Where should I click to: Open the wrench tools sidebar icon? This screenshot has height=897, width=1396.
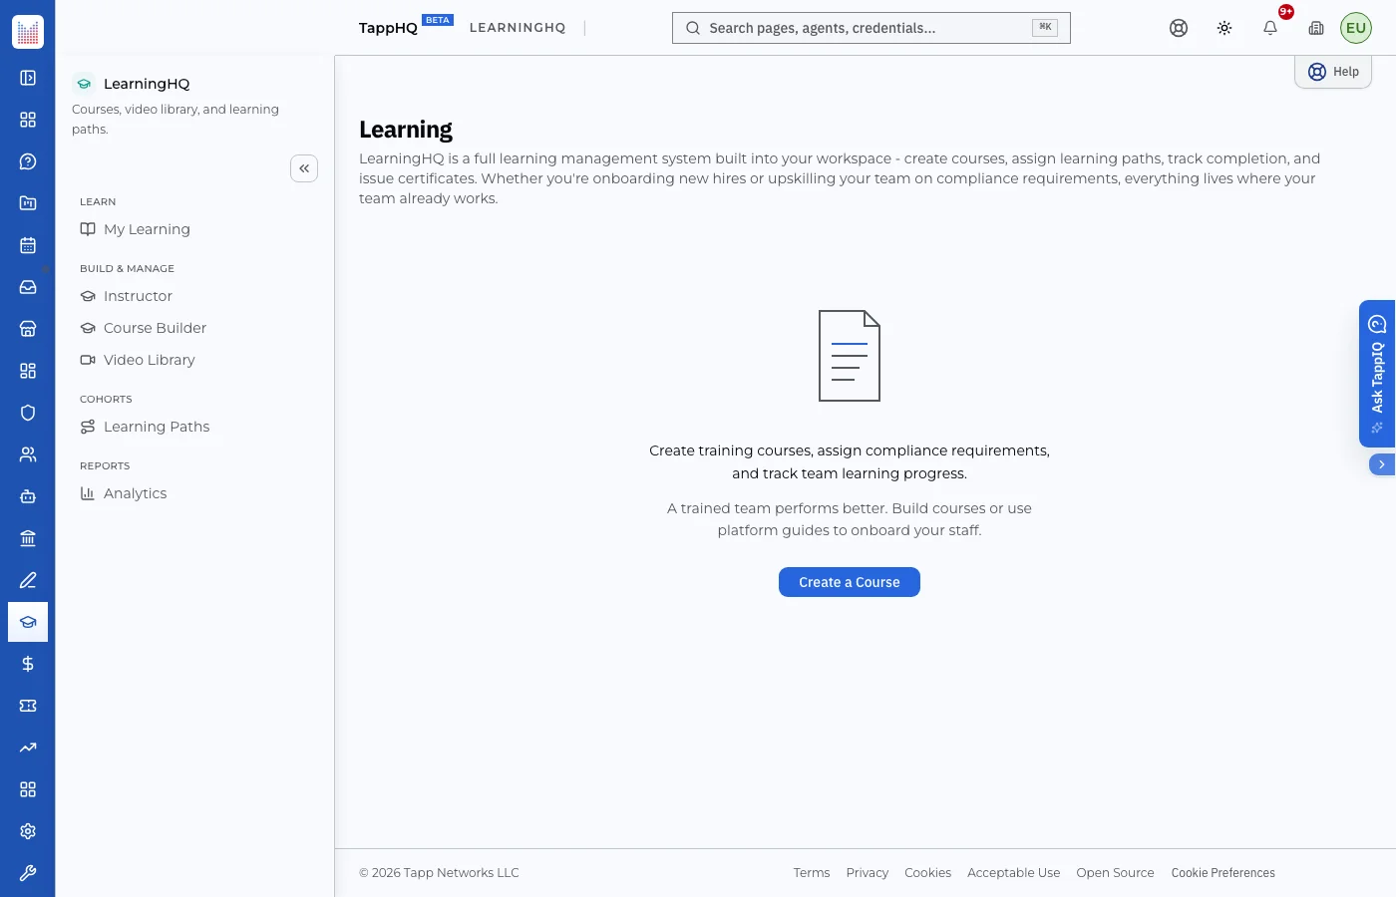coord(28,873)
